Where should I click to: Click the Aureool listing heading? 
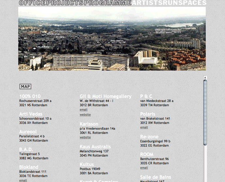point(28,132)
